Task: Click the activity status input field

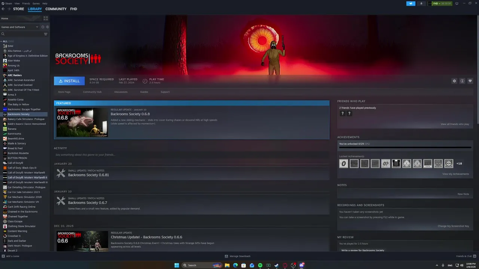Action: pos(191,155)
